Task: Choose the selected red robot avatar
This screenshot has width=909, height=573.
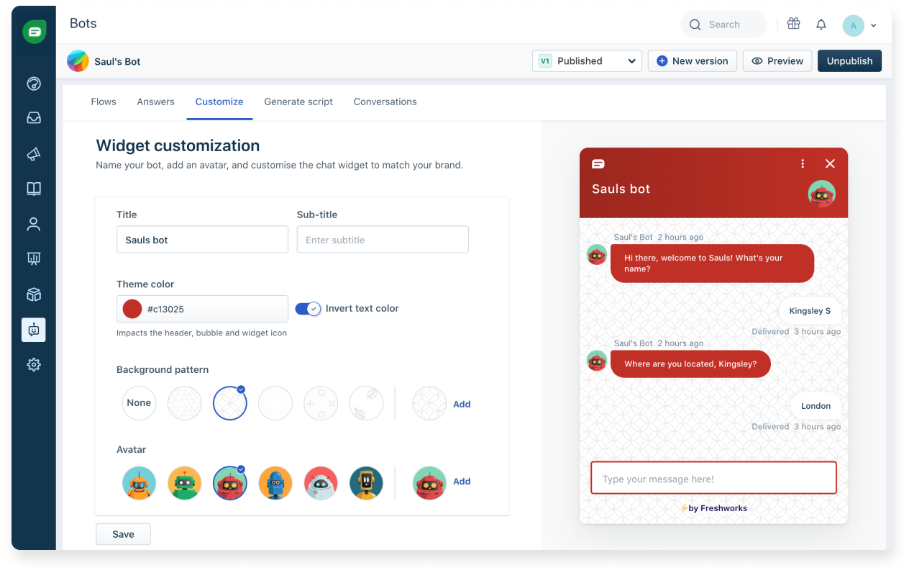Action: [230, 482]
